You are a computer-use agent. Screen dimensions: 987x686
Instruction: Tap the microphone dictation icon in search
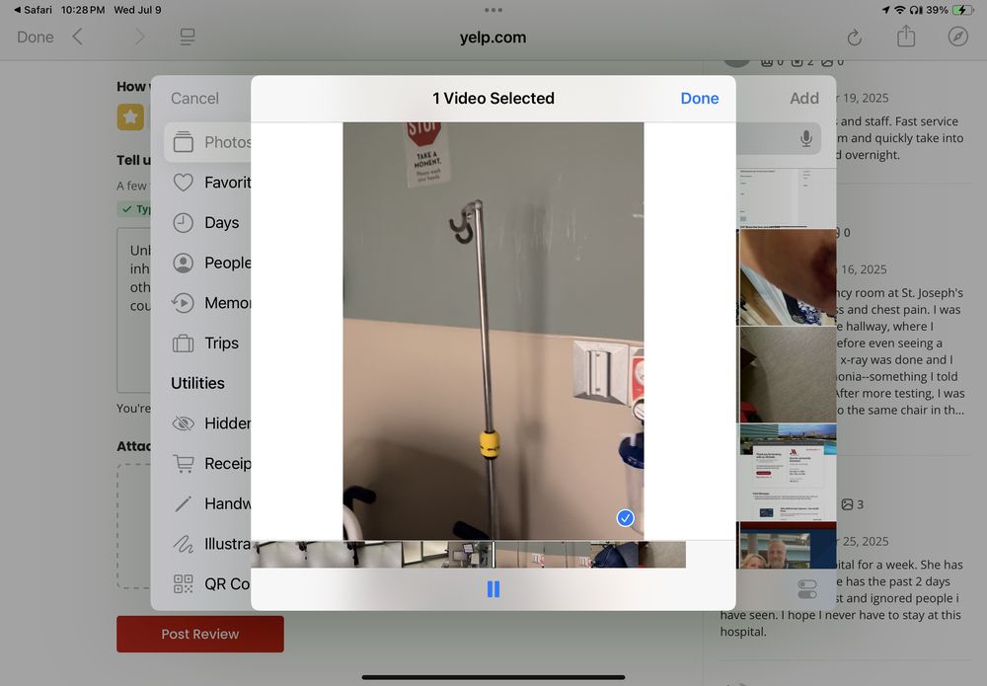(x=806, y=139)
